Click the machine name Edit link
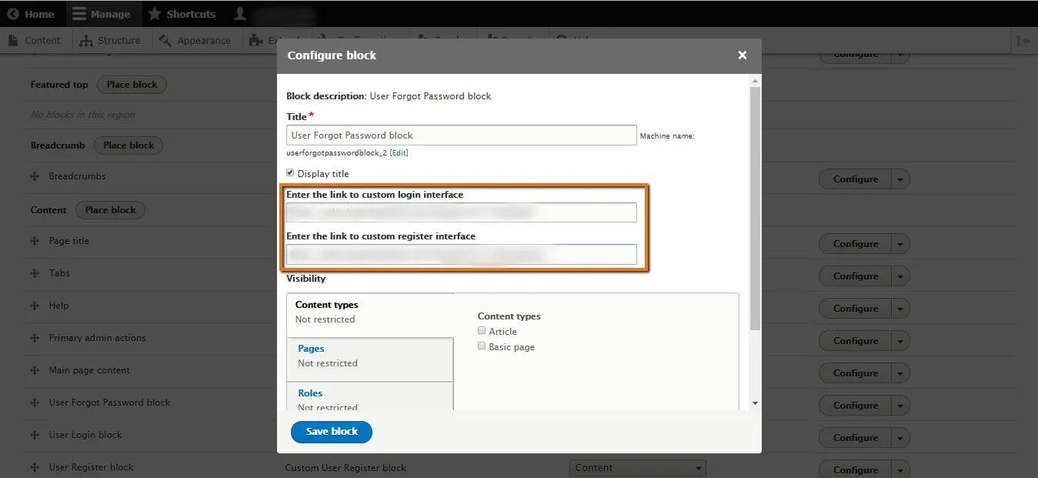1038x478 pixels. click(399, 153)
